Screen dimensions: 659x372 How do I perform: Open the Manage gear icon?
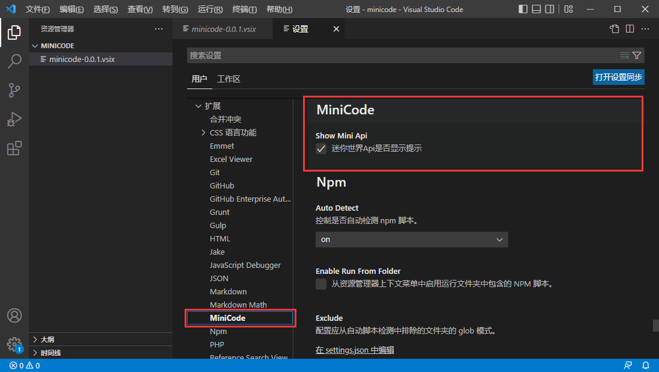pyautogui.click(x=14, y=344)
